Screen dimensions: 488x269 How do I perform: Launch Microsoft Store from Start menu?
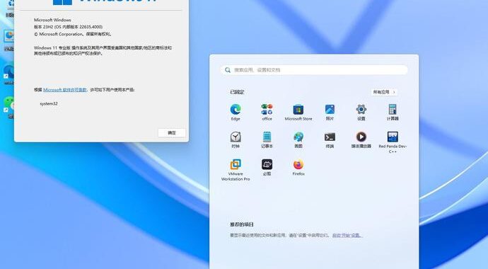pos(298,112)
